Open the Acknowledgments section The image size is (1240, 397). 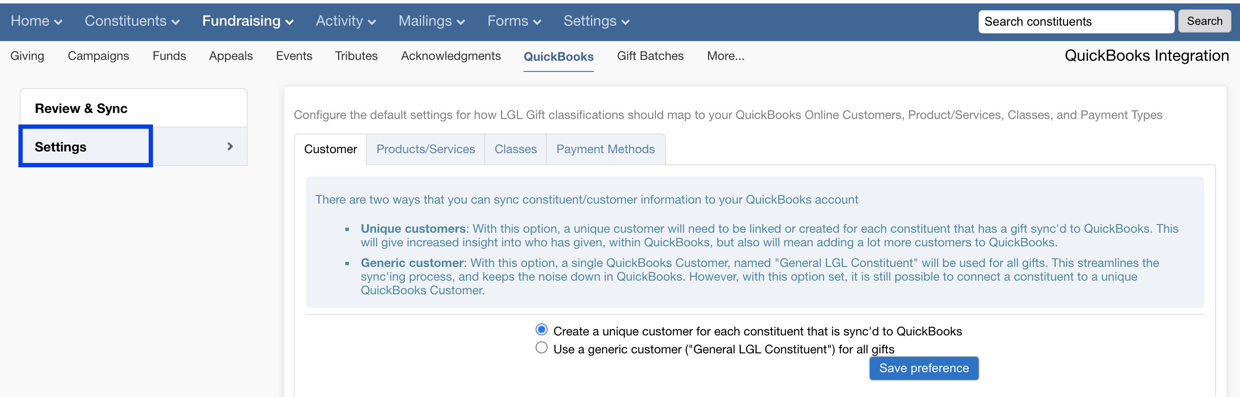click(451, 56)
